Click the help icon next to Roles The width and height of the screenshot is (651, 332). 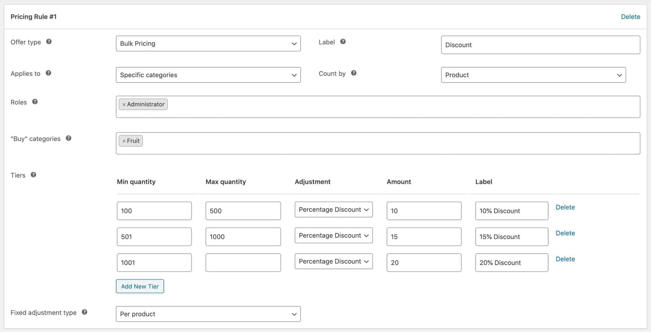coord(35,102)
